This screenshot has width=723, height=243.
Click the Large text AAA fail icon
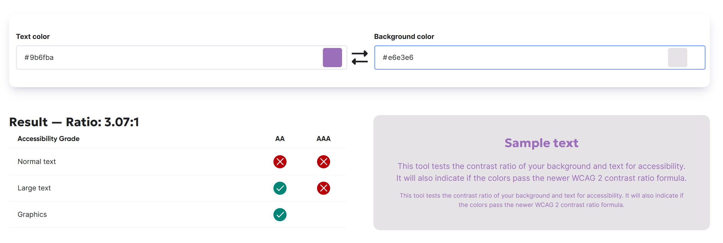point(323,188)
